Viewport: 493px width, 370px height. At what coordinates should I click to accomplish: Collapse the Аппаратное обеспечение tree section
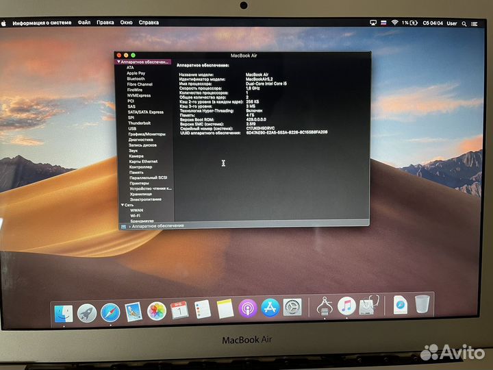pos(118,62)
